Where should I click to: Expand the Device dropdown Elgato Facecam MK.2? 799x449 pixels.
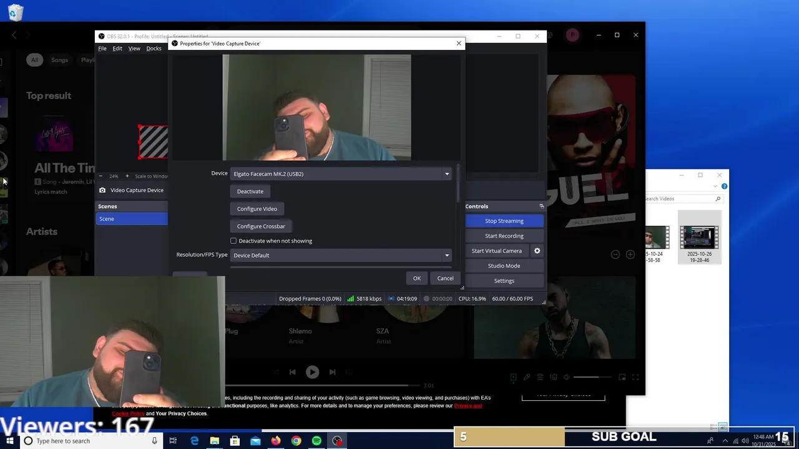[341, 174]
